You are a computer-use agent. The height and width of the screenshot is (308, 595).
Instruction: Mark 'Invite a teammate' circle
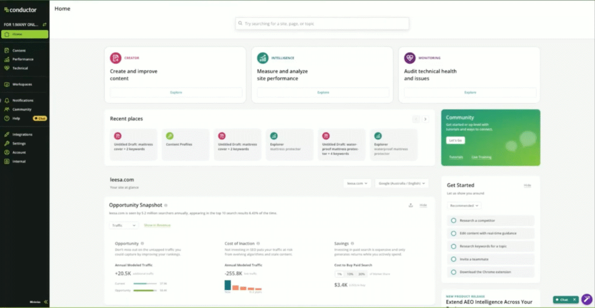(x=453, y=259)
